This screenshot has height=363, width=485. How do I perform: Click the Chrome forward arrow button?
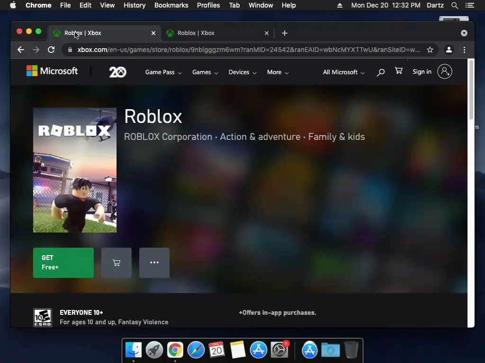pos(36,50)
